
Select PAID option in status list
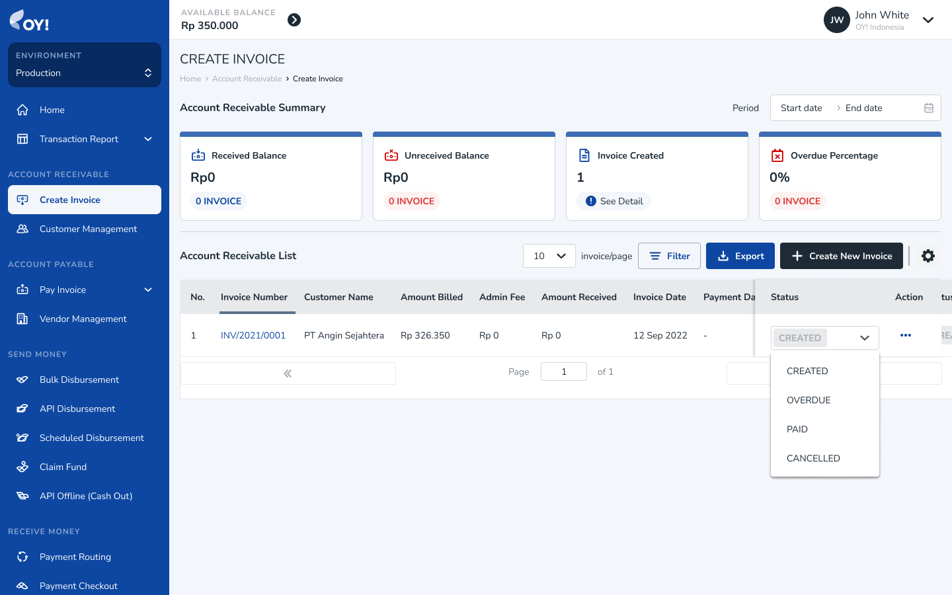click(825, 429)
